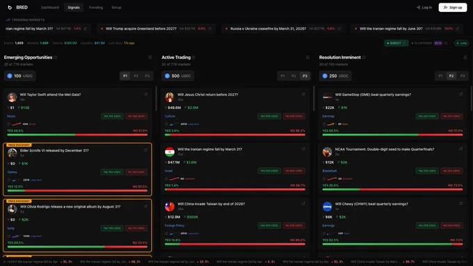Open external link on Iranian regime March 31 card
The height and width of the screenshot is (266, 473).
pos(303,149)
